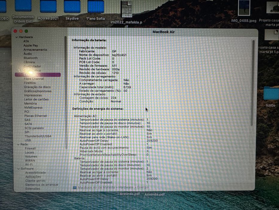279x210 pixels.
Task: Select Controlador in the sidebar
Action: pos(32,66)
